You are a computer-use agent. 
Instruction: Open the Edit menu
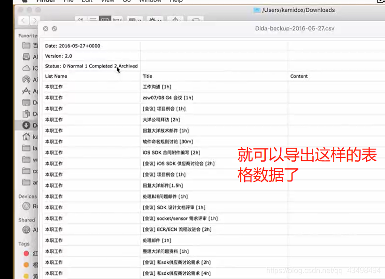(87, 1)
